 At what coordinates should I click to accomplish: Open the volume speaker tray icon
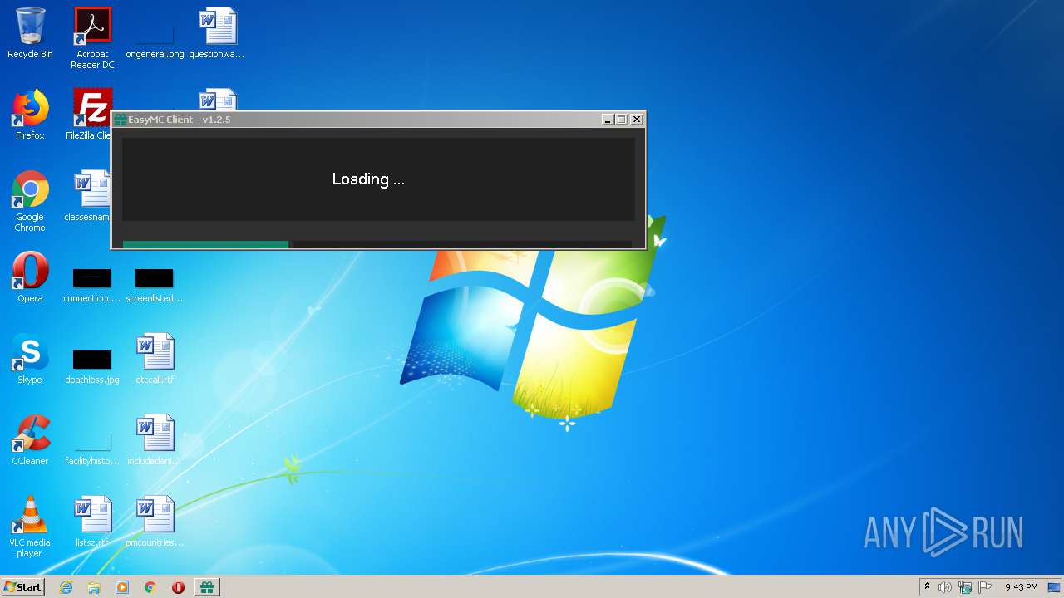coord(945,587)
